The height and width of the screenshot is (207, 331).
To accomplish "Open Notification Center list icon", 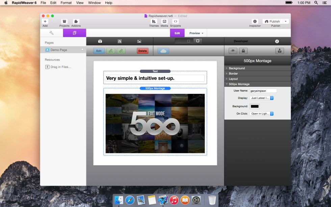I will pos(325,3).
